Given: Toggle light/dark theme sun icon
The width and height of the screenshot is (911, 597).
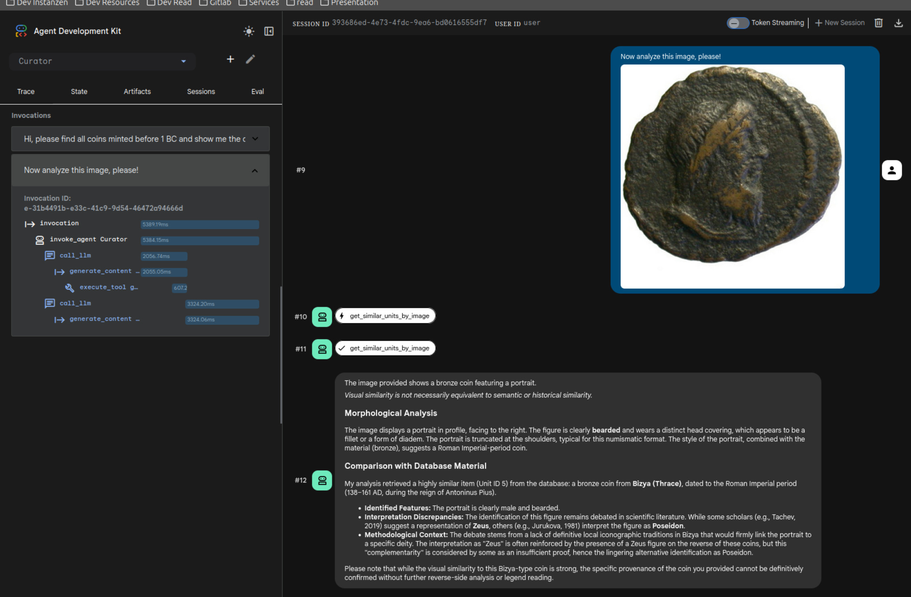Looking at the screenshot, I should click(x=249, y=31).
